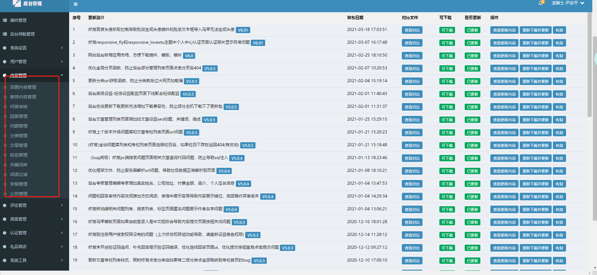
Task: Click the 后台管理 logo icon
Action: coord(17,3)
